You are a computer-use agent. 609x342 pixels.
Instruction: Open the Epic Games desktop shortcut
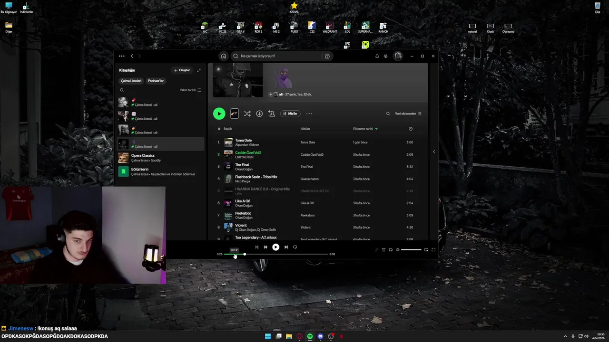coord(348,45)
